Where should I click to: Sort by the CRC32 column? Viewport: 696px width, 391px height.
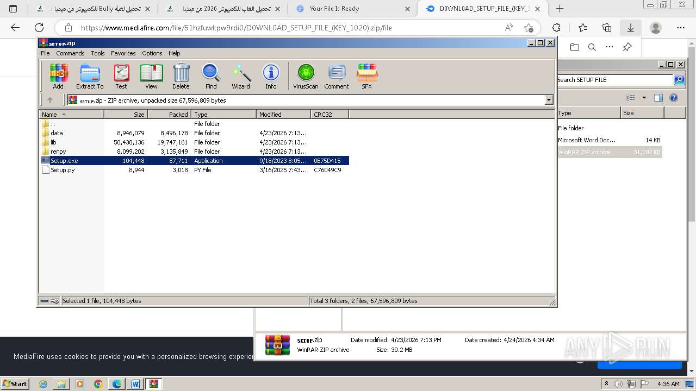click(x=330, y=114)
